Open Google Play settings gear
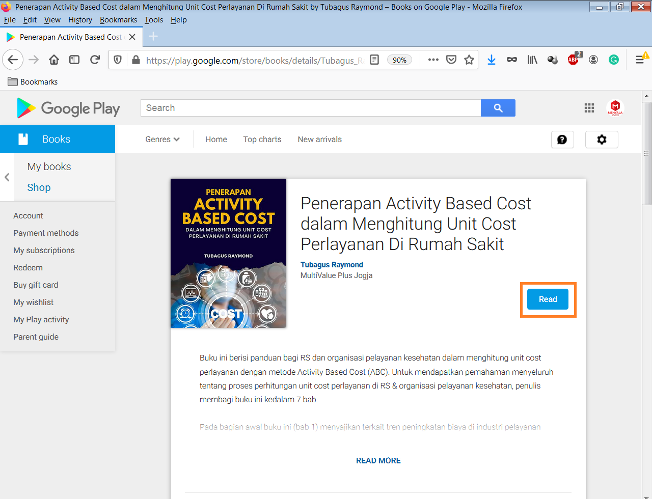 point(601,140)
